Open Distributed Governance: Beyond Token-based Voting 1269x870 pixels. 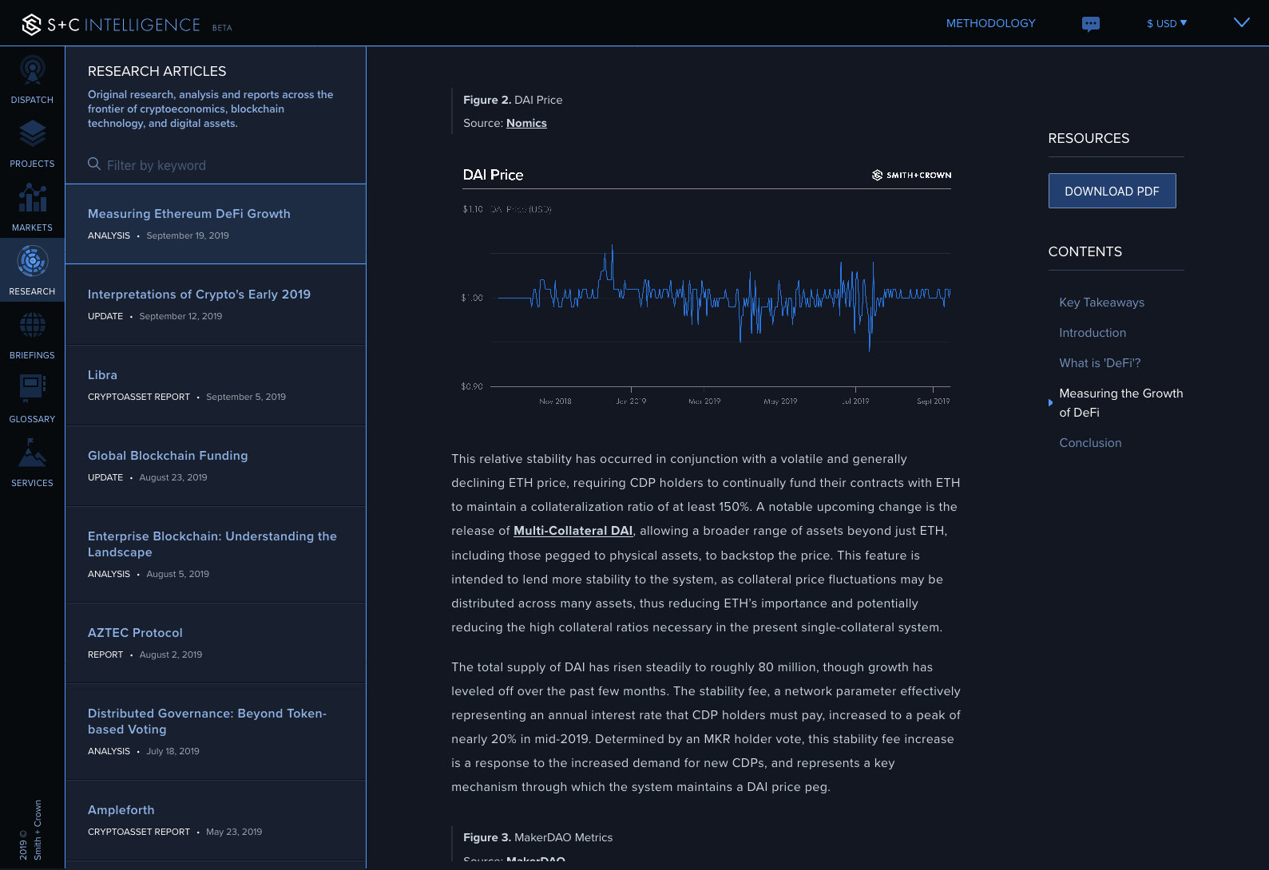[x=216, y=732]
